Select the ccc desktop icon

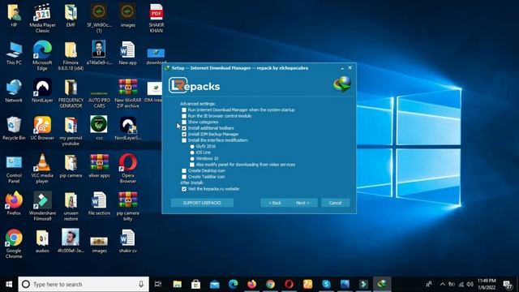coord(99,128)
